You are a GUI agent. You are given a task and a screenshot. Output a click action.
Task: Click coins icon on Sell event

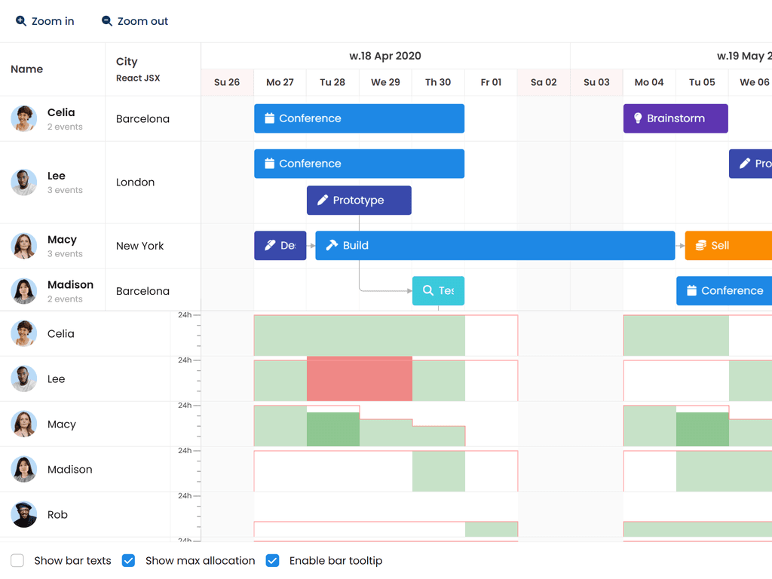click(x=700, y=246)
